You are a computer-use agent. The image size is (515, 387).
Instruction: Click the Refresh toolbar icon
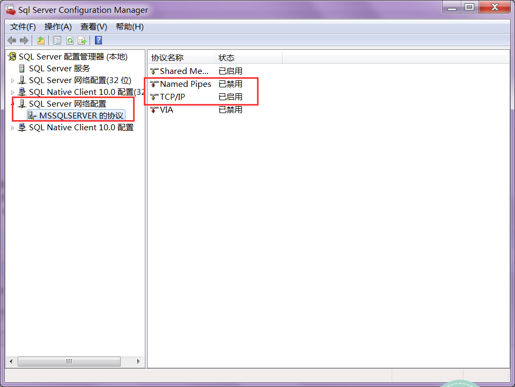70,40
